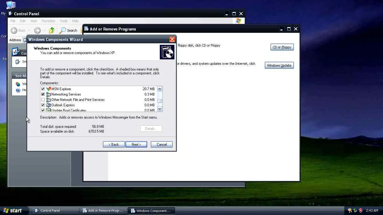Image resolution: width=383 pixels, height=215 pixels.
Task: Open the View menu in Control Panel
Action: click(x=34, y=21)
